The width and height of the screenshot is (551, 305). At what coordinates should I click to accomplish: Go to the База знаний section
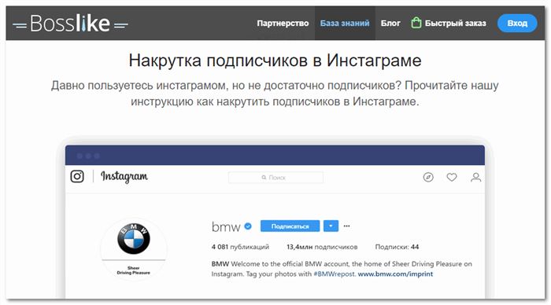pos(345,23)
